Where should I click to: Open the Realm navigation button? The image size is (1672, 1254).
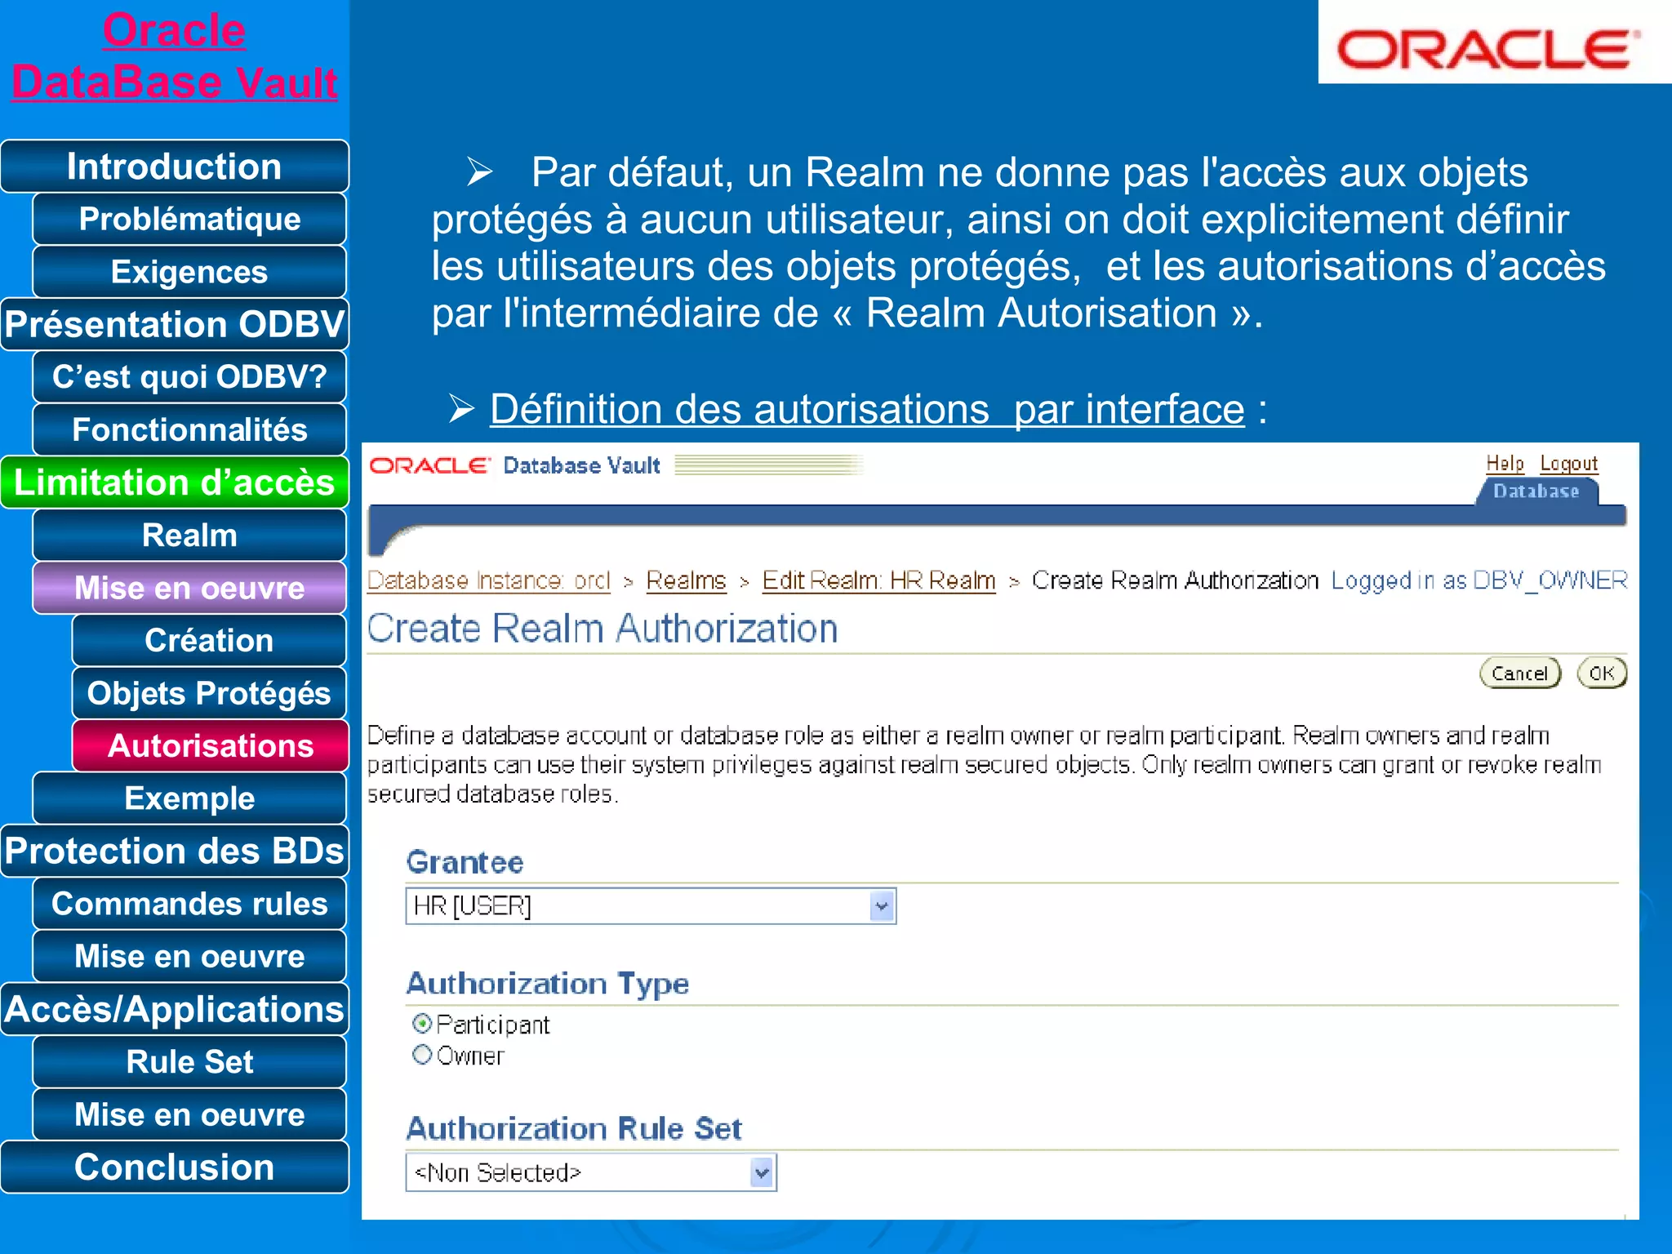(189, 536)
